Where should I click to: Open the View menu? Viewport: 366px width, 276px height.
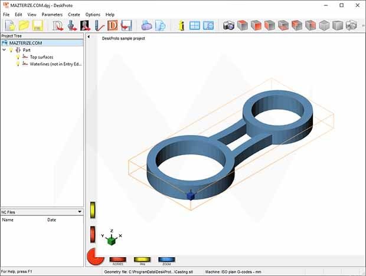(x=32, y=15)
